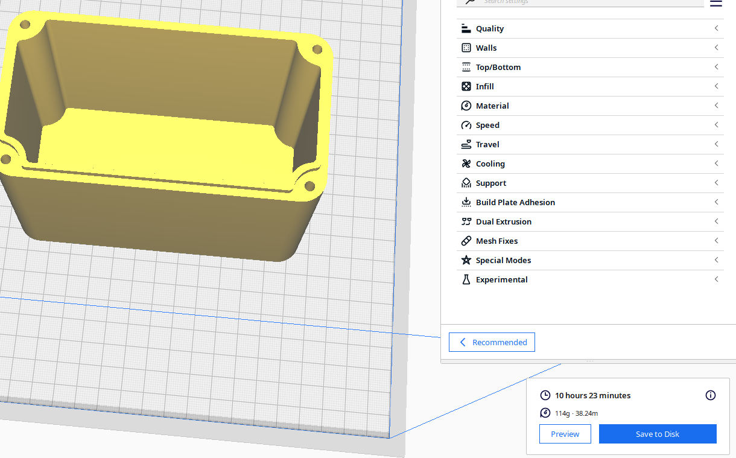Expand the Travel settings chevron

716,144
